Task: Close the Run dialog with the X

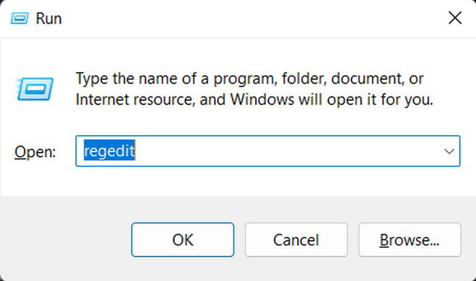Action: (x=455, y=18)
